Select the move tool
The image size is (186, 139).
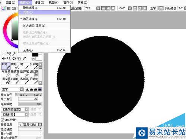(4, 59)
